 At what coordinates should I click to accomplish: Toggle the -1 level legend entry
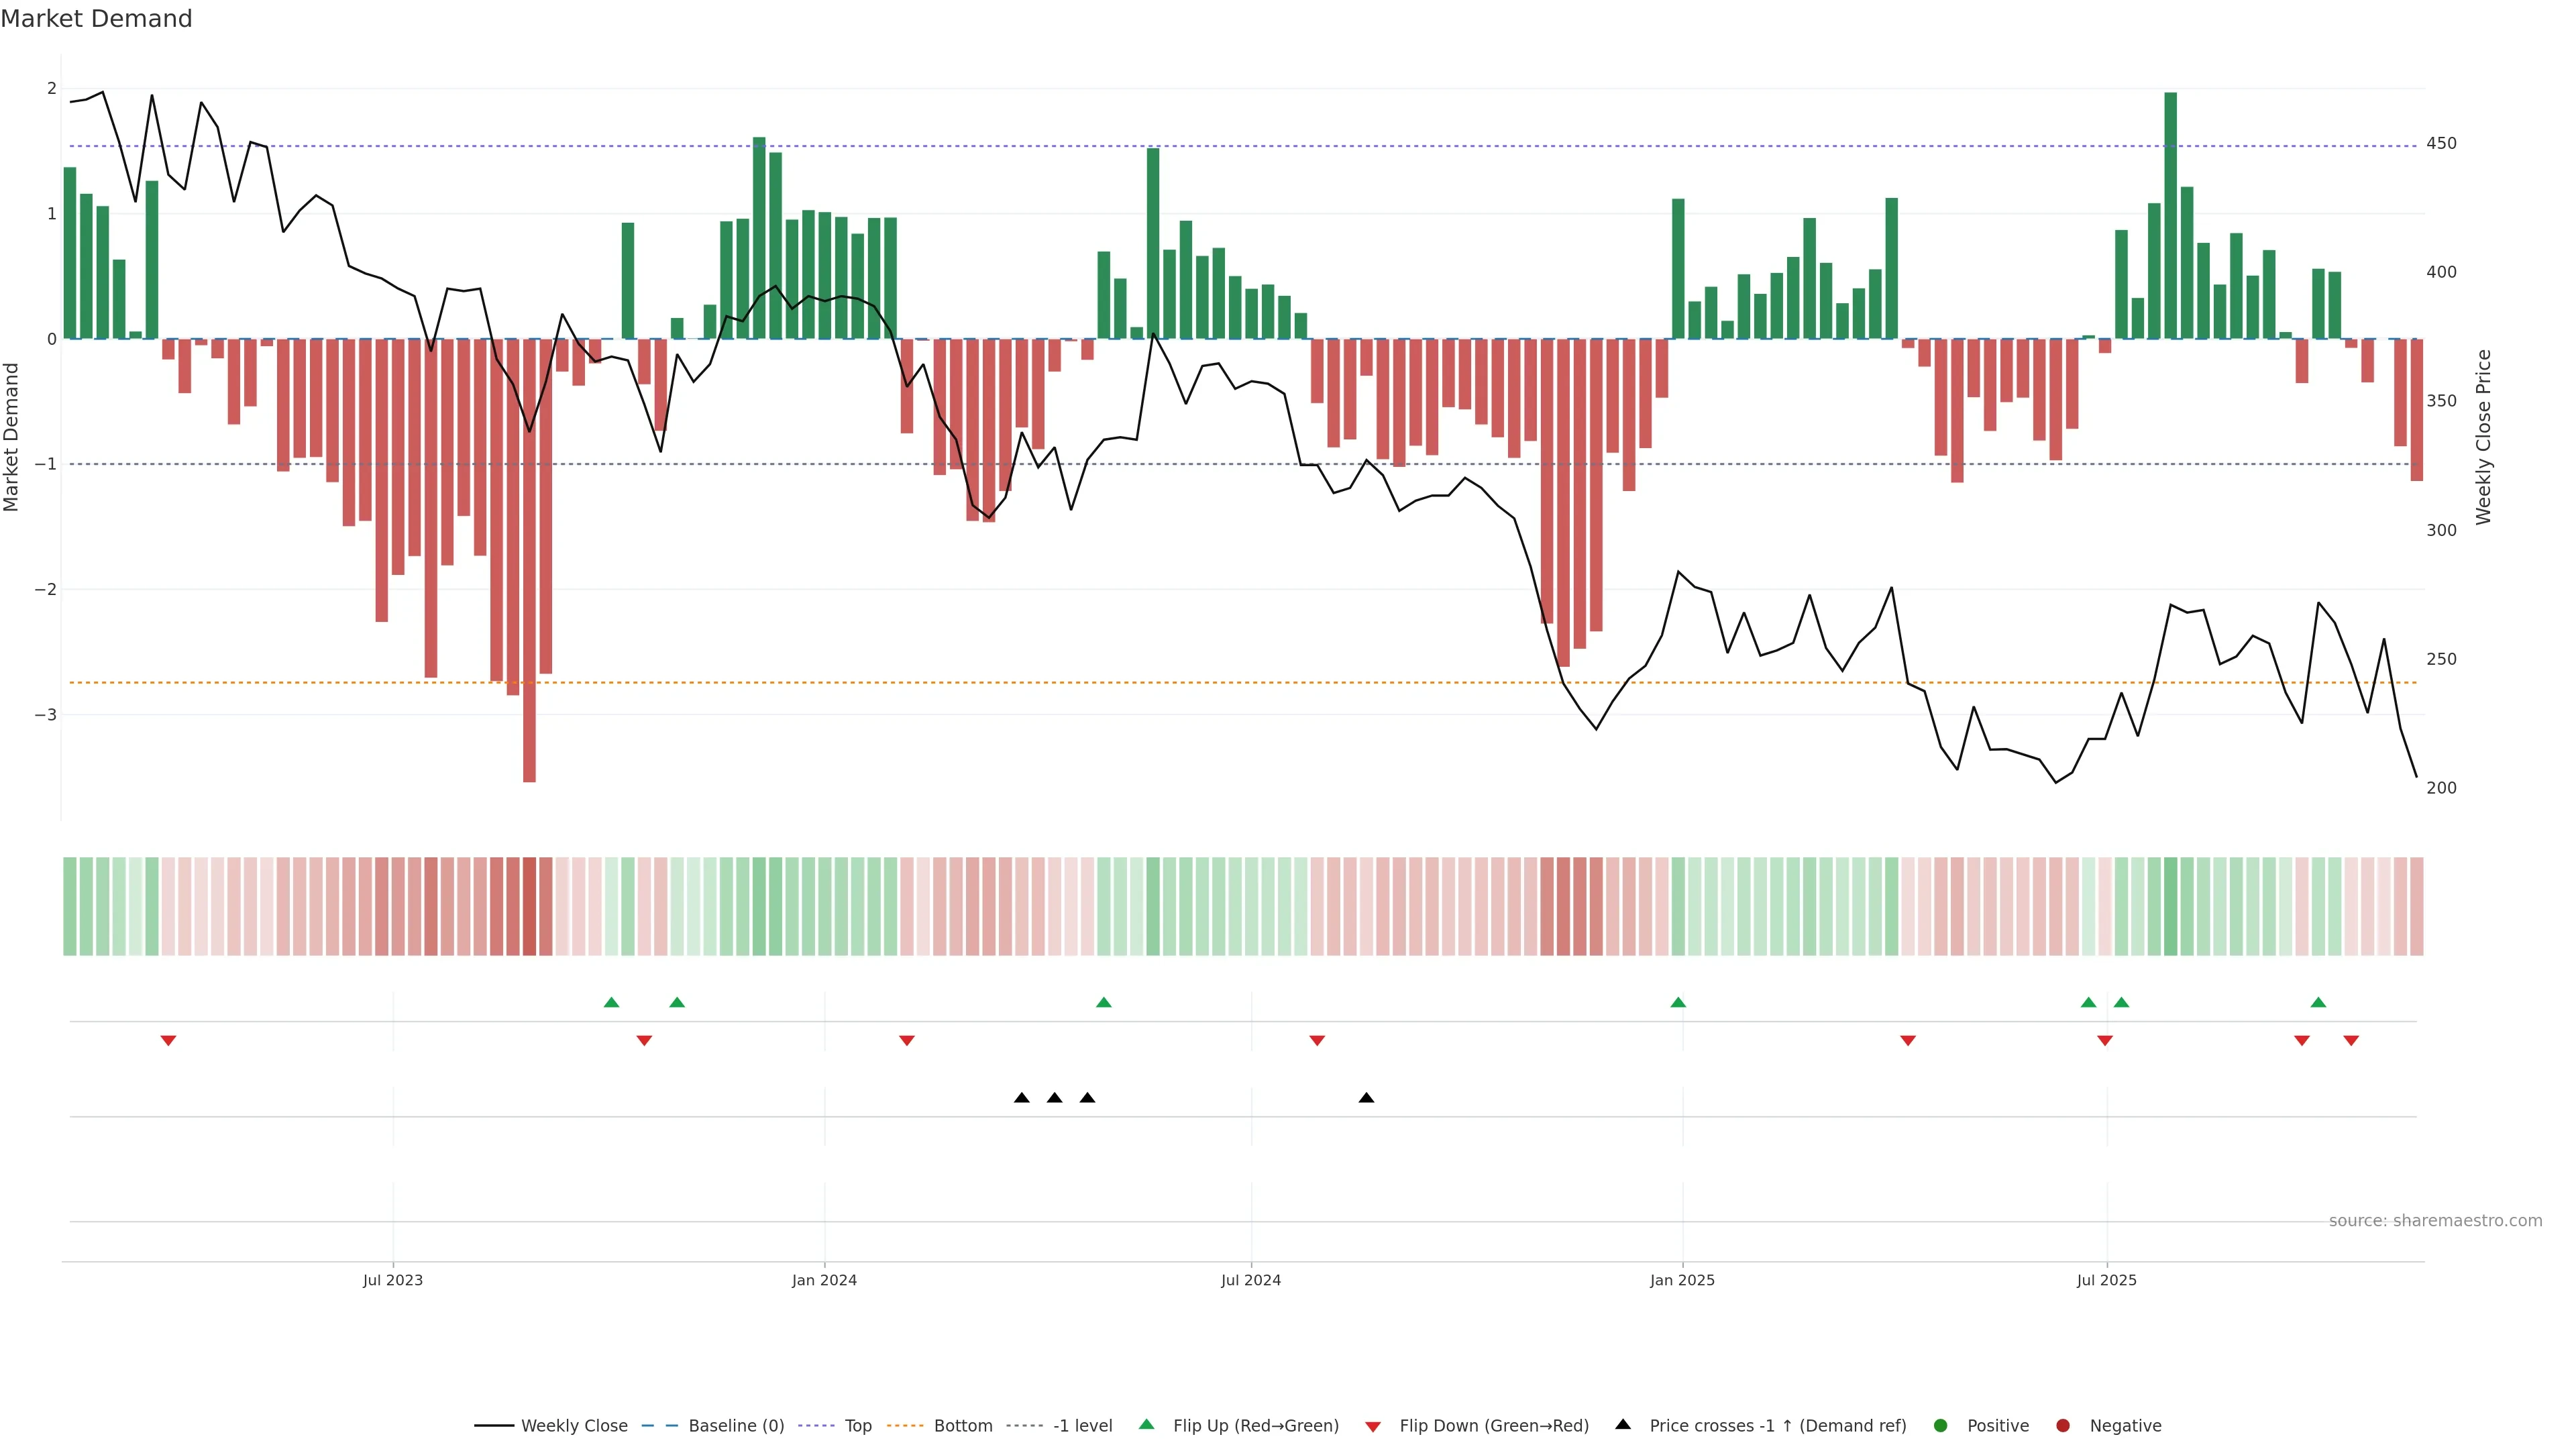pyautogui.click(x=1082, y=1425)
